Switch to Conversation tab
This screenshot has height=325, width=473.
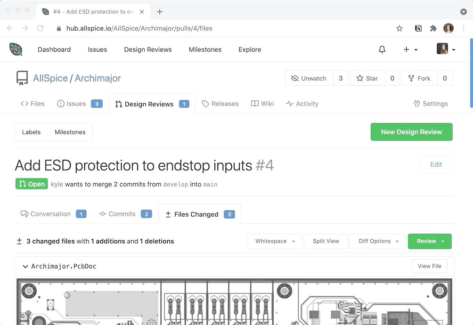click(x=53, y=214)
